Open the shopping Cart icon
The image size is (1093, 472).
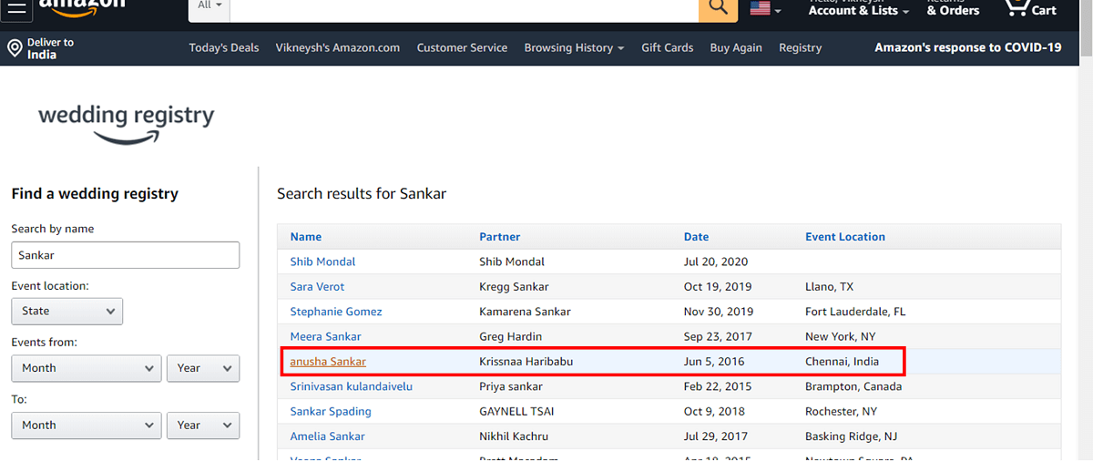coord(1030,9)
